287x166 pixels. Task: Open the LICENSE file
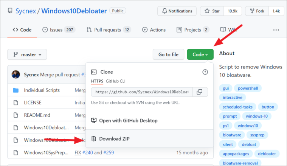[33, 102]
